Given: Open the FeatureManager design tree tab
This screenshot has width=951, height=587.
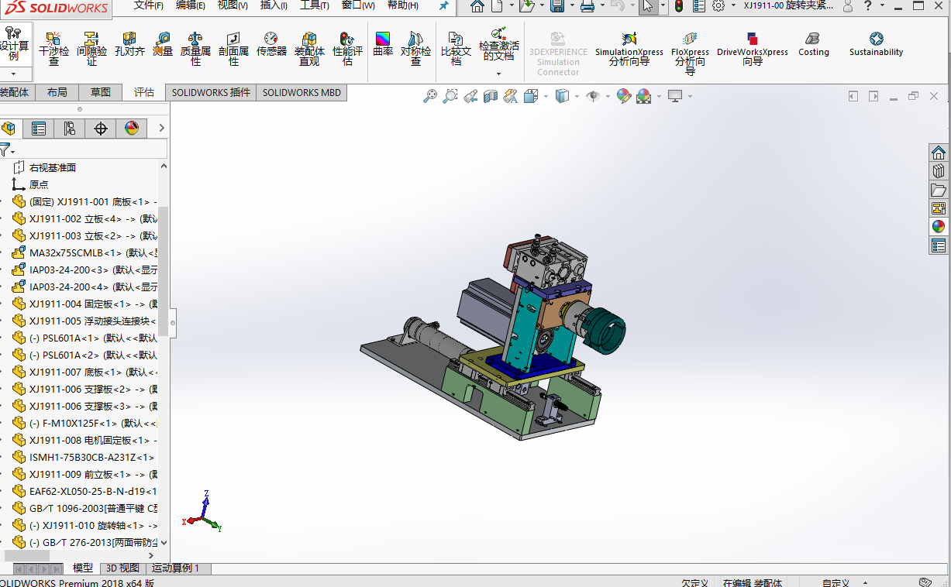Looking at the screenshot, I should 9,128.
